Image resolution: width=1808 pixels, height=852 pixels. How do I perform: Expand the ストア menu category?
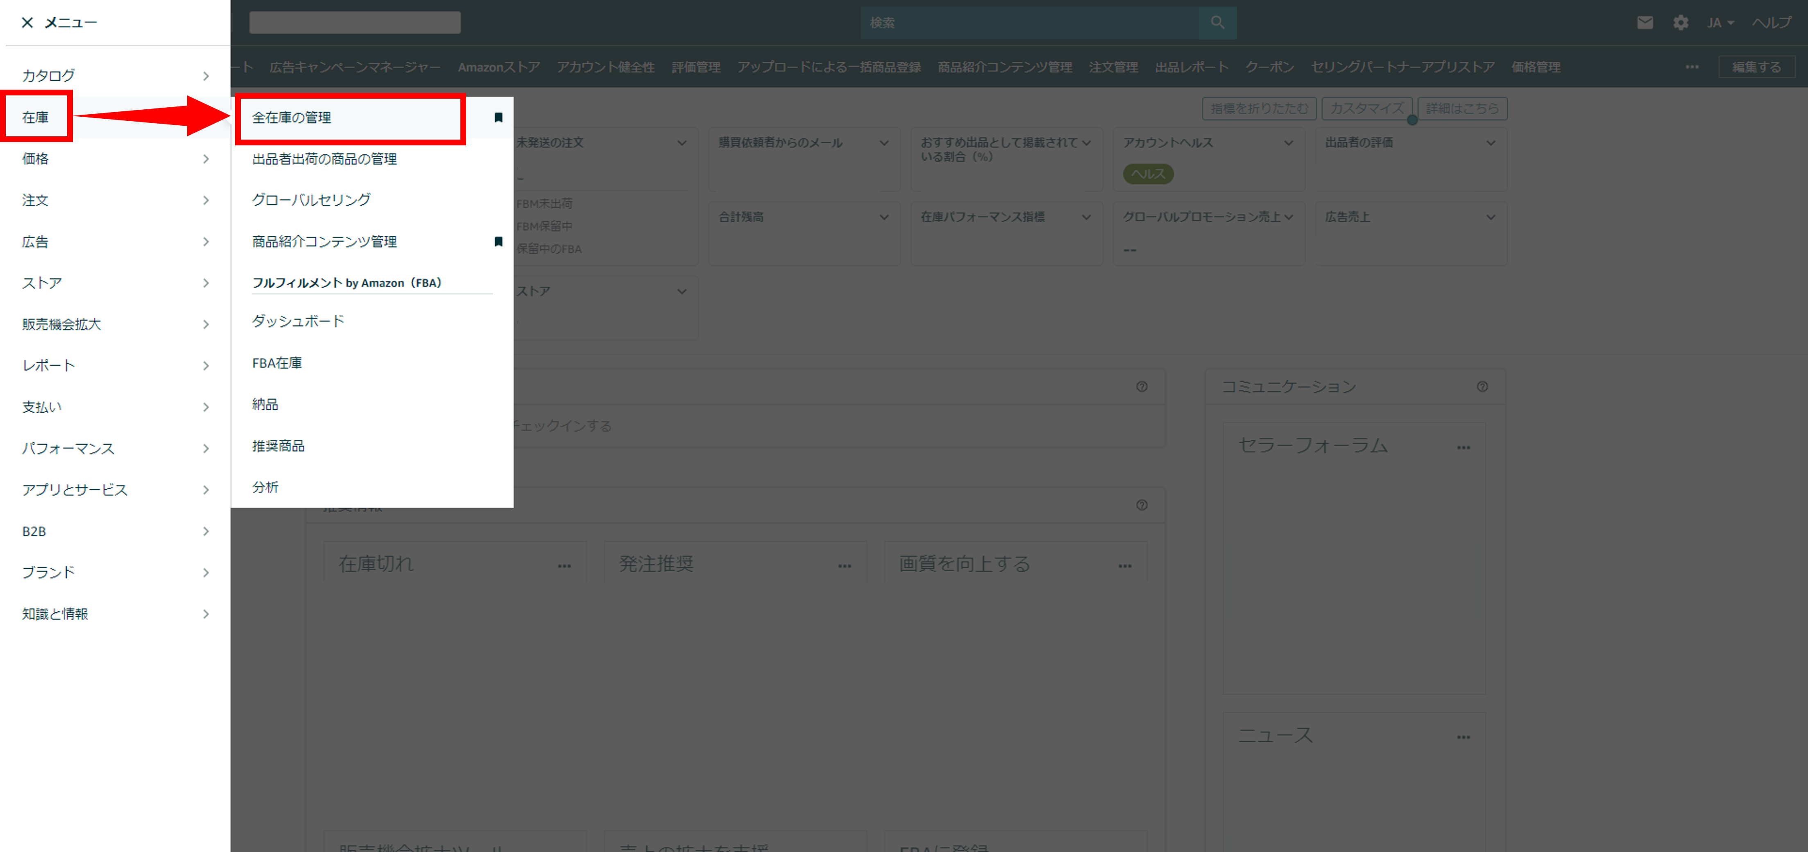pyautogui.click(x=115, y=283)
